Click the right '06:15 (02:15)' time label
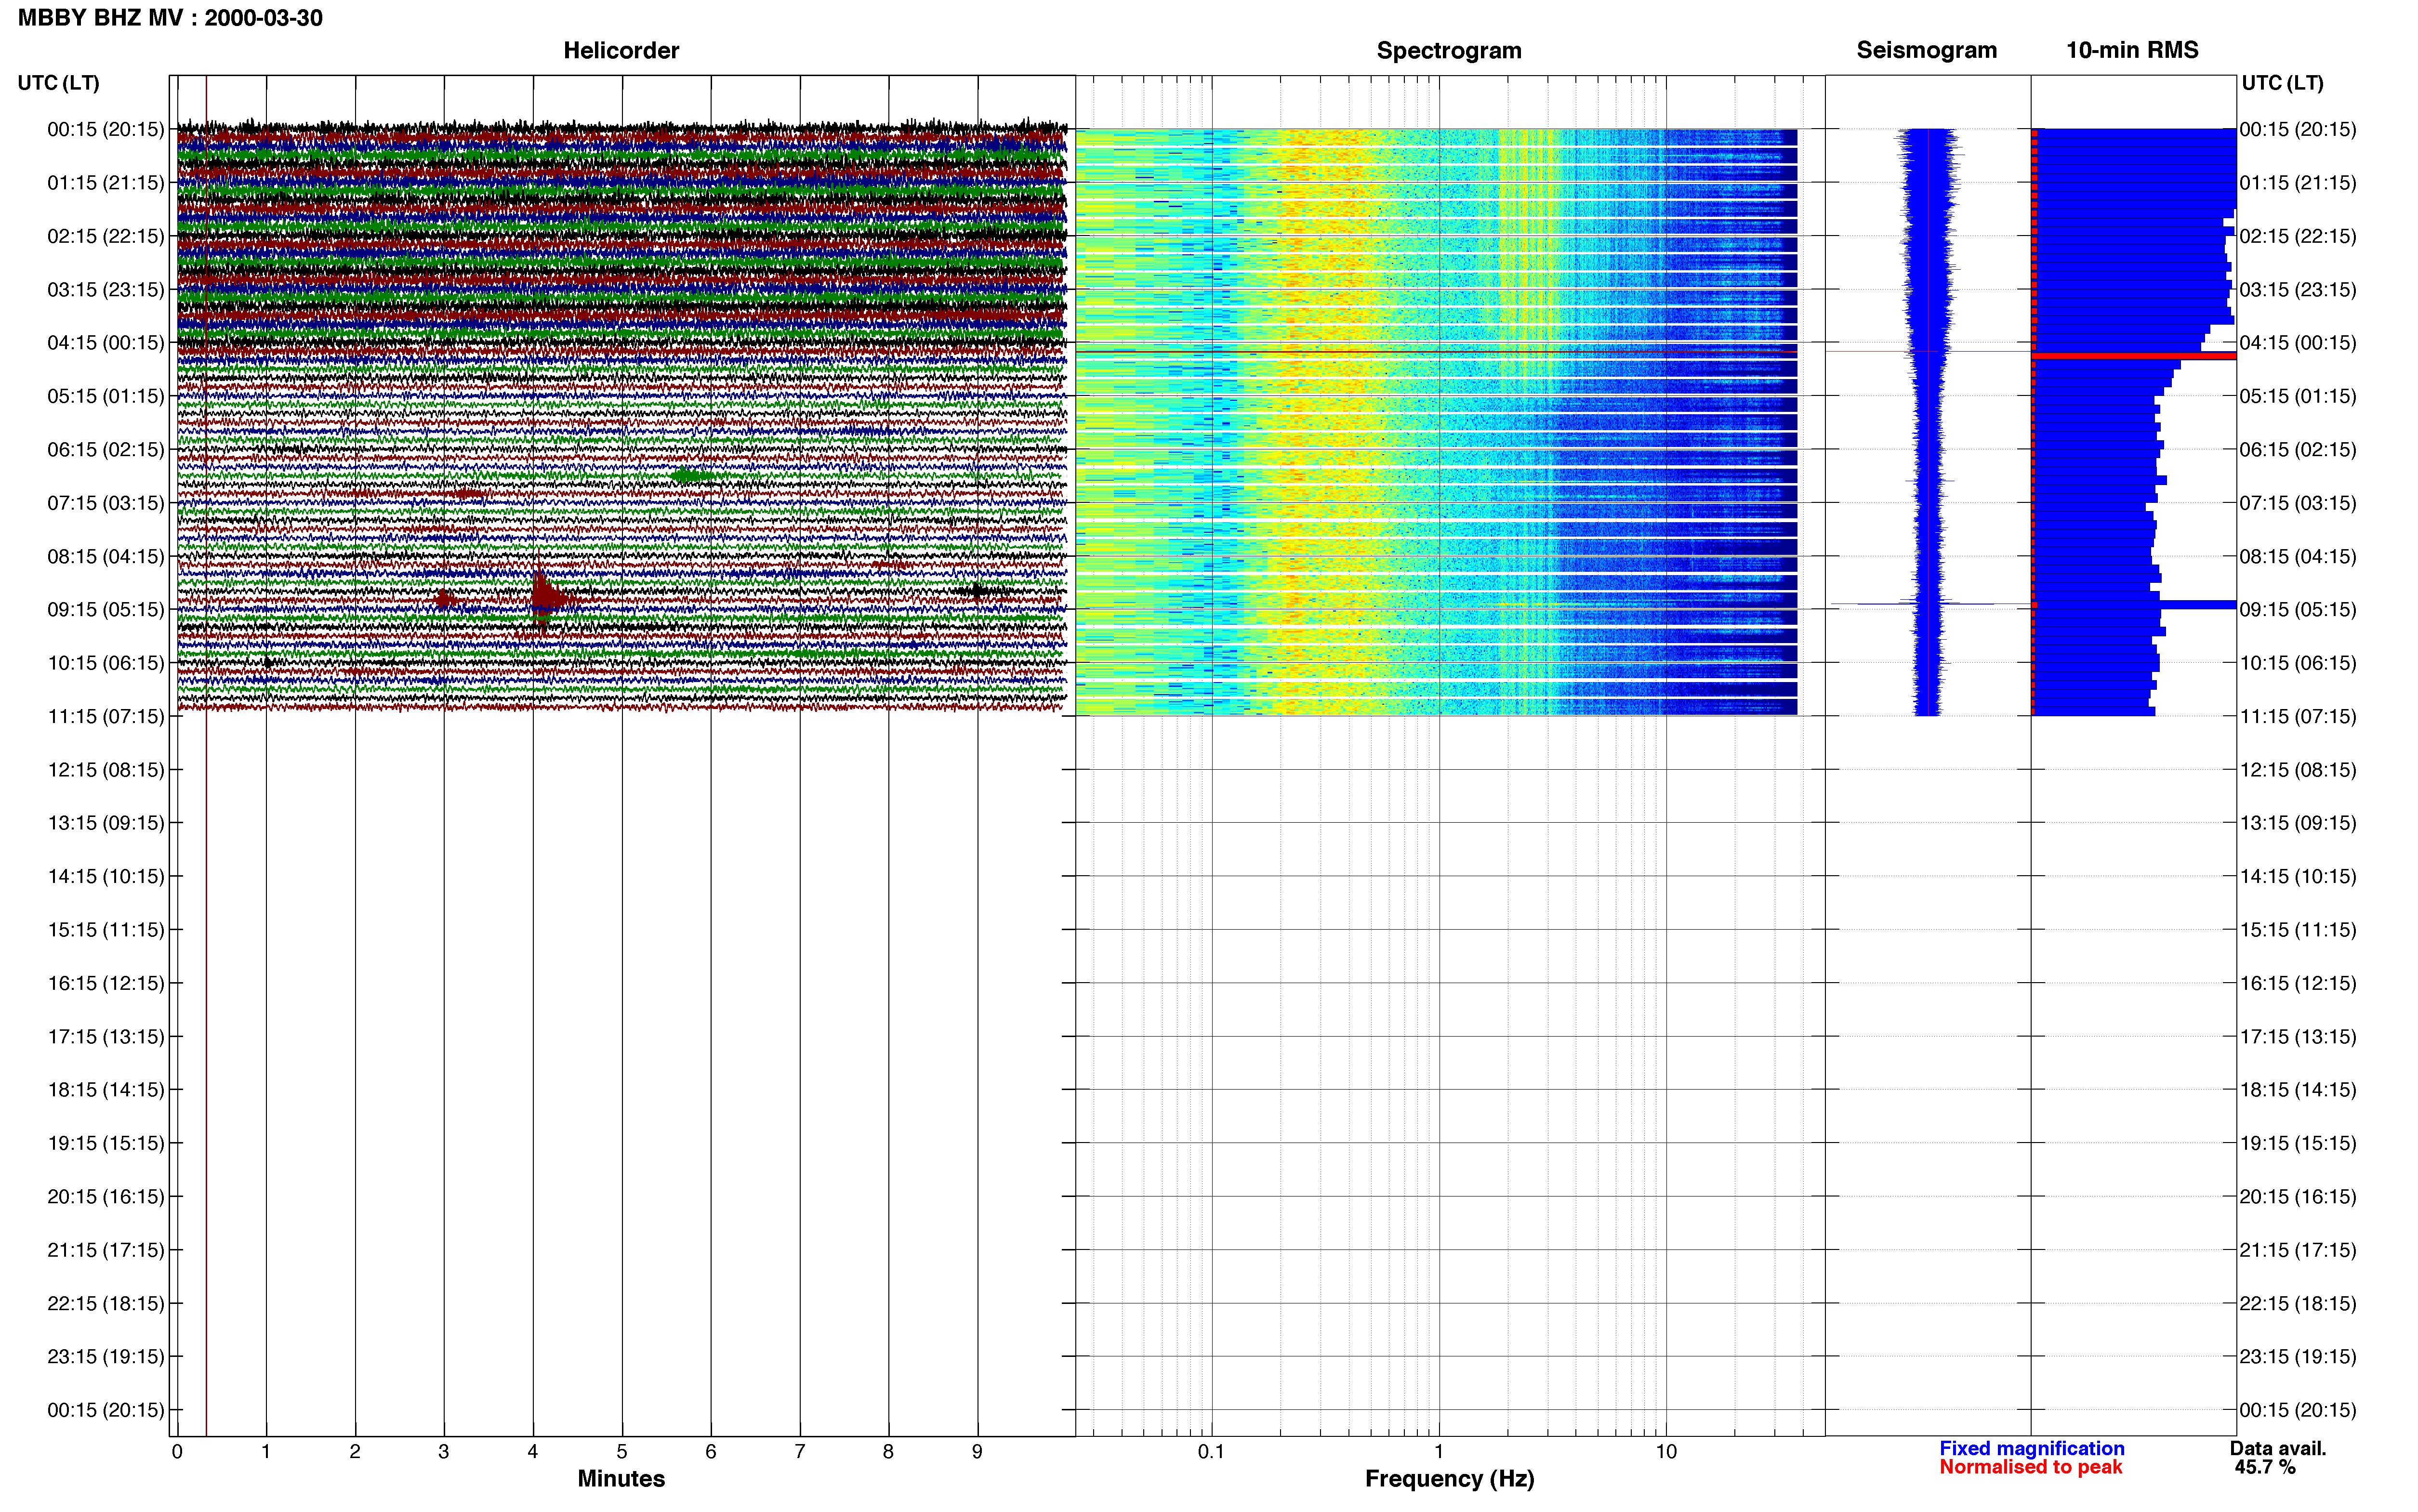Screen dimensions: 2418x1512 point(2298,449)
